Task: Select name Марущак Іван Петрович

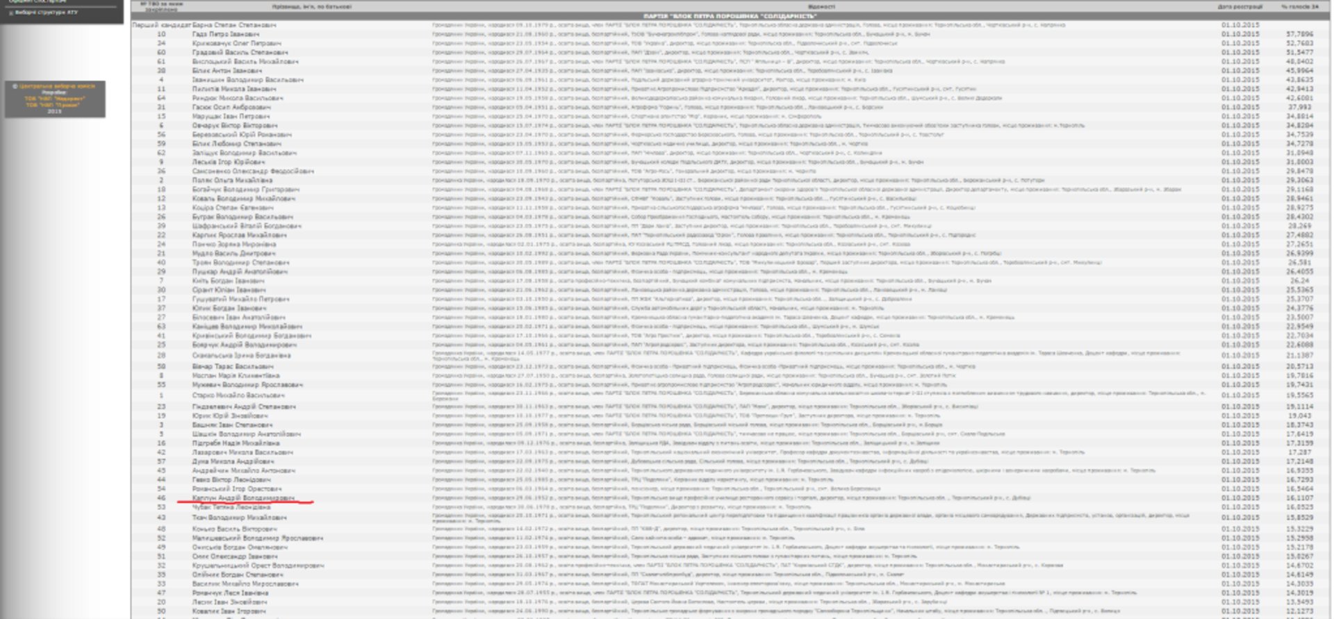Action: click(x=231, y=116)
